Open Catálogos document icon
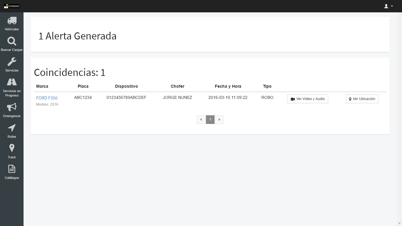This screenshot has height=226, width=402. point(12,169)
